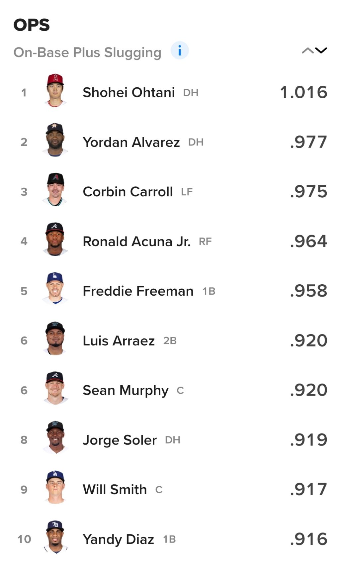This screenshot has height=566, width=340.
Task: Click Sean Murphy's headshot image
Action: (55, 388)
